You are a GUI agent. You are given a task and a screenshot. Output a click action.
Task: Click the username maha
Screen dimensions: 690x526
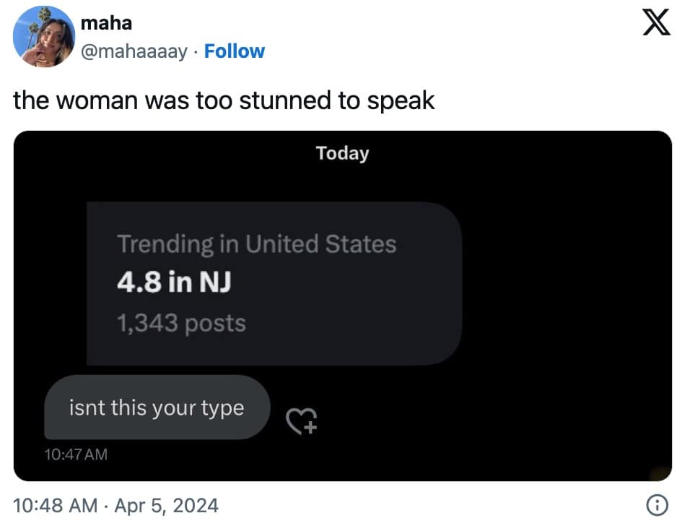106,22
